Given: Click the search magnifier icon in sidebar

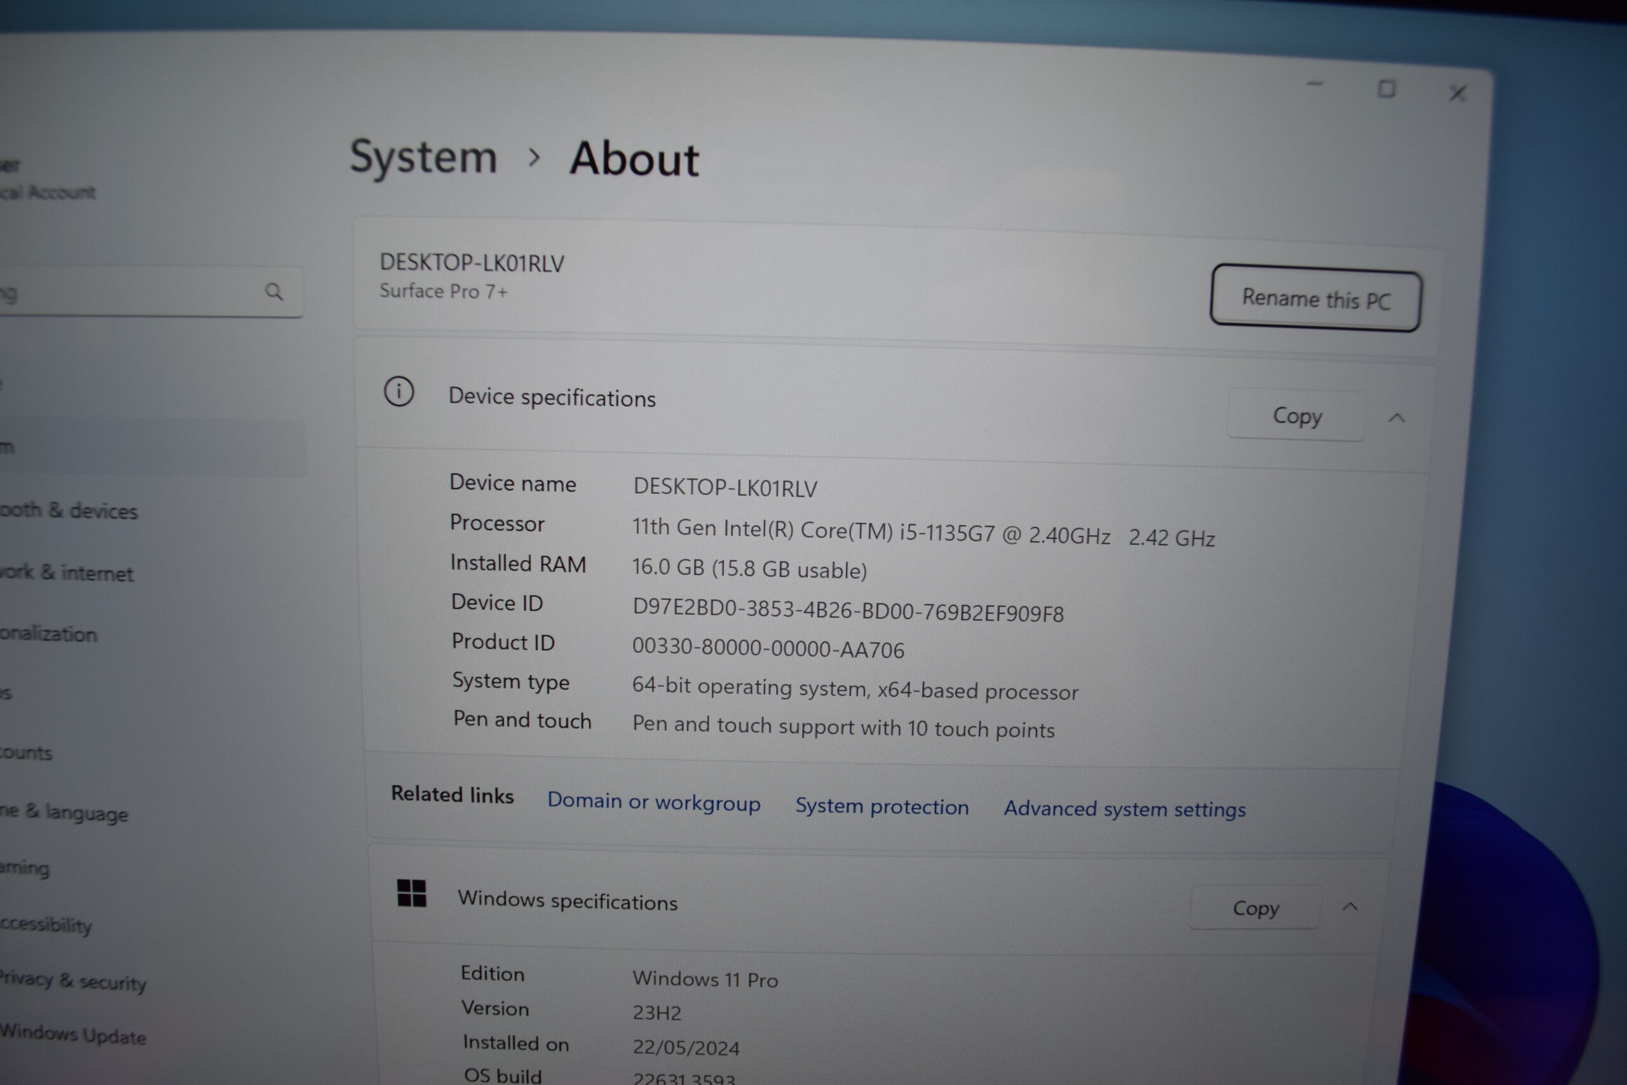Looking at the screenshot, I should tap(274, 292).
